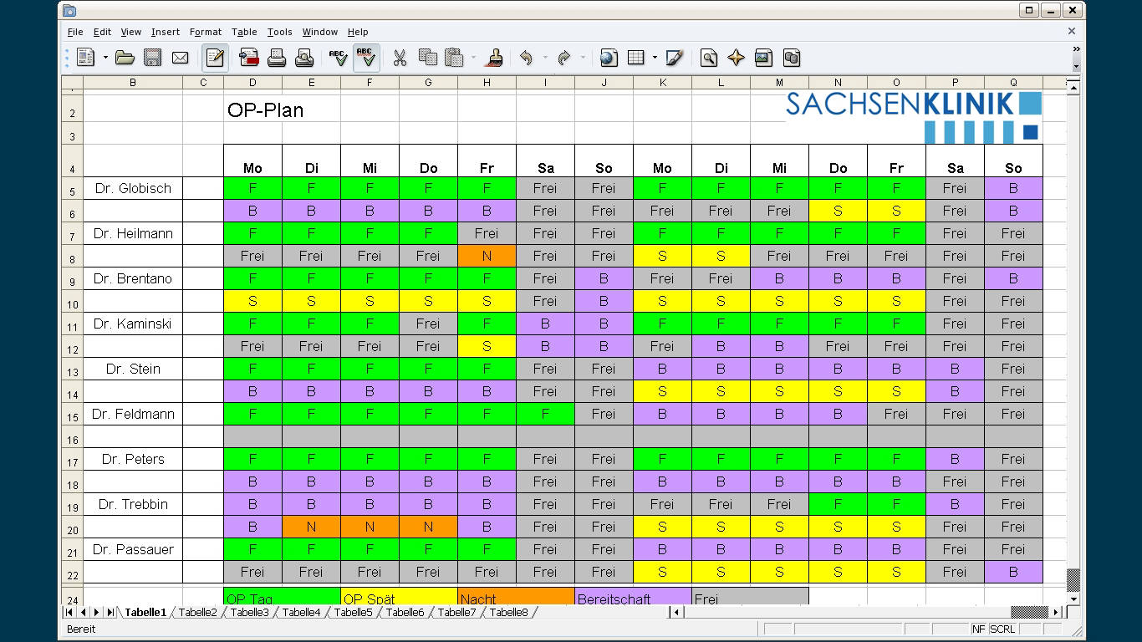Screen dimensions: 1142x642
Task: Toggle the AutoSpellcheck button
Action: click(x=365, y=58)
